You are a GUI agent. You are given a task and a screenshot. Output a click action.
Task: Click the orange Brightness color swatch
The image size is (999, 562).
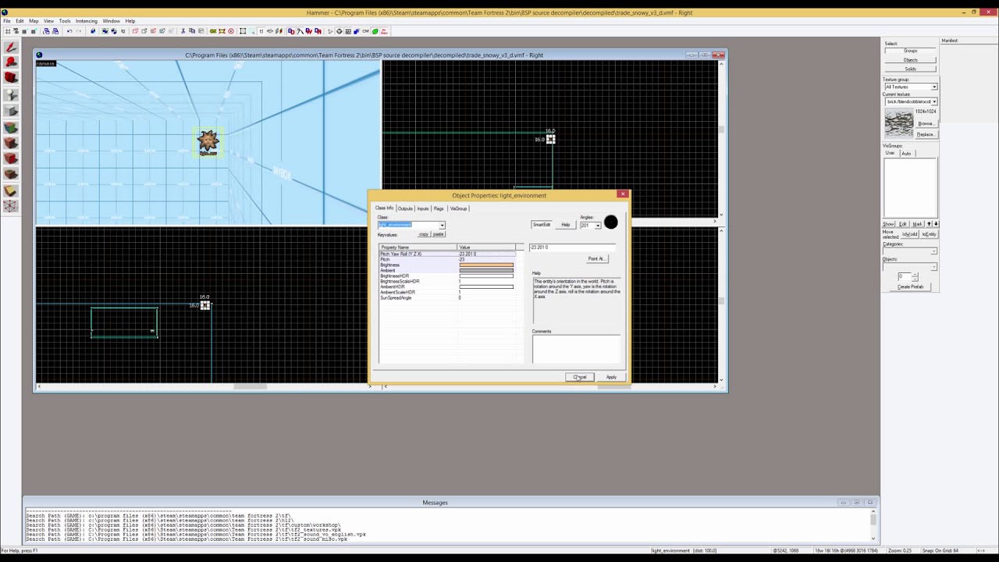[486, 265]
